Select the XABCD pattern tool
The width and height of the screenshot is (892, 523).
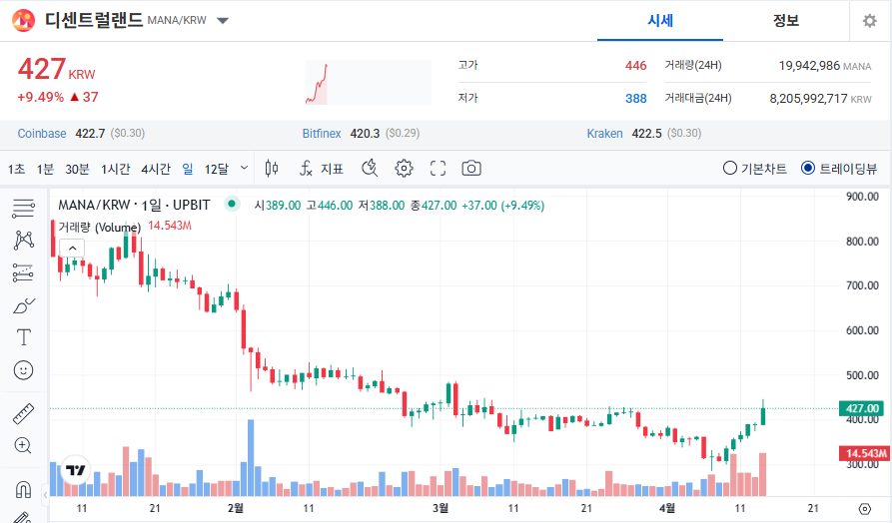click(23, 241)
